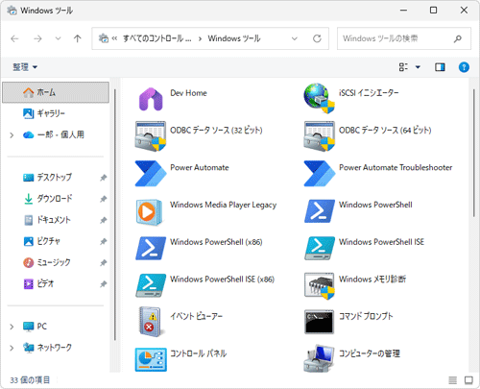Select ホーム in the navigation pane
The width and height of the screenshot is (480, 389).
click(56, 92)
